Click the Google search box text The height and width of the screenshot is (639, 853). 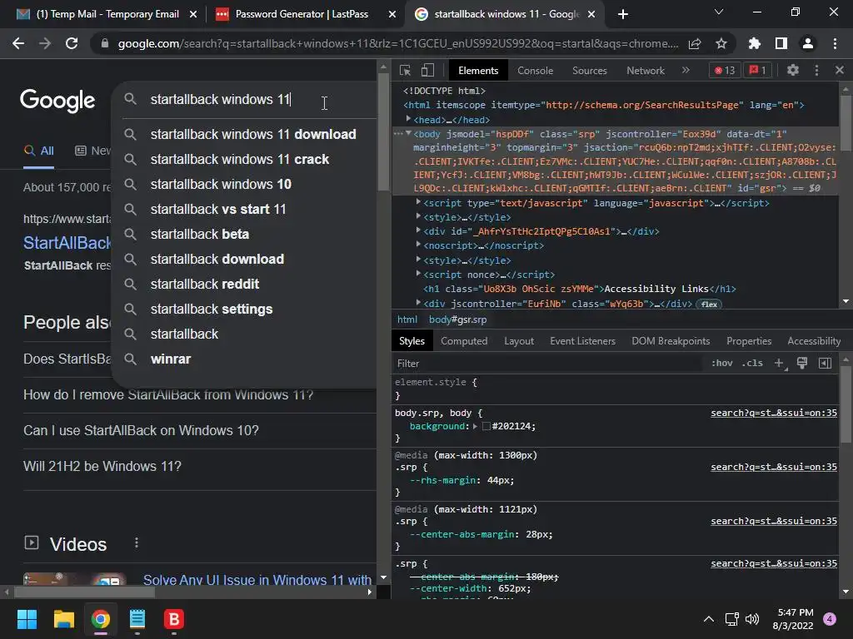pyautogui.click(x=220, y=100)
